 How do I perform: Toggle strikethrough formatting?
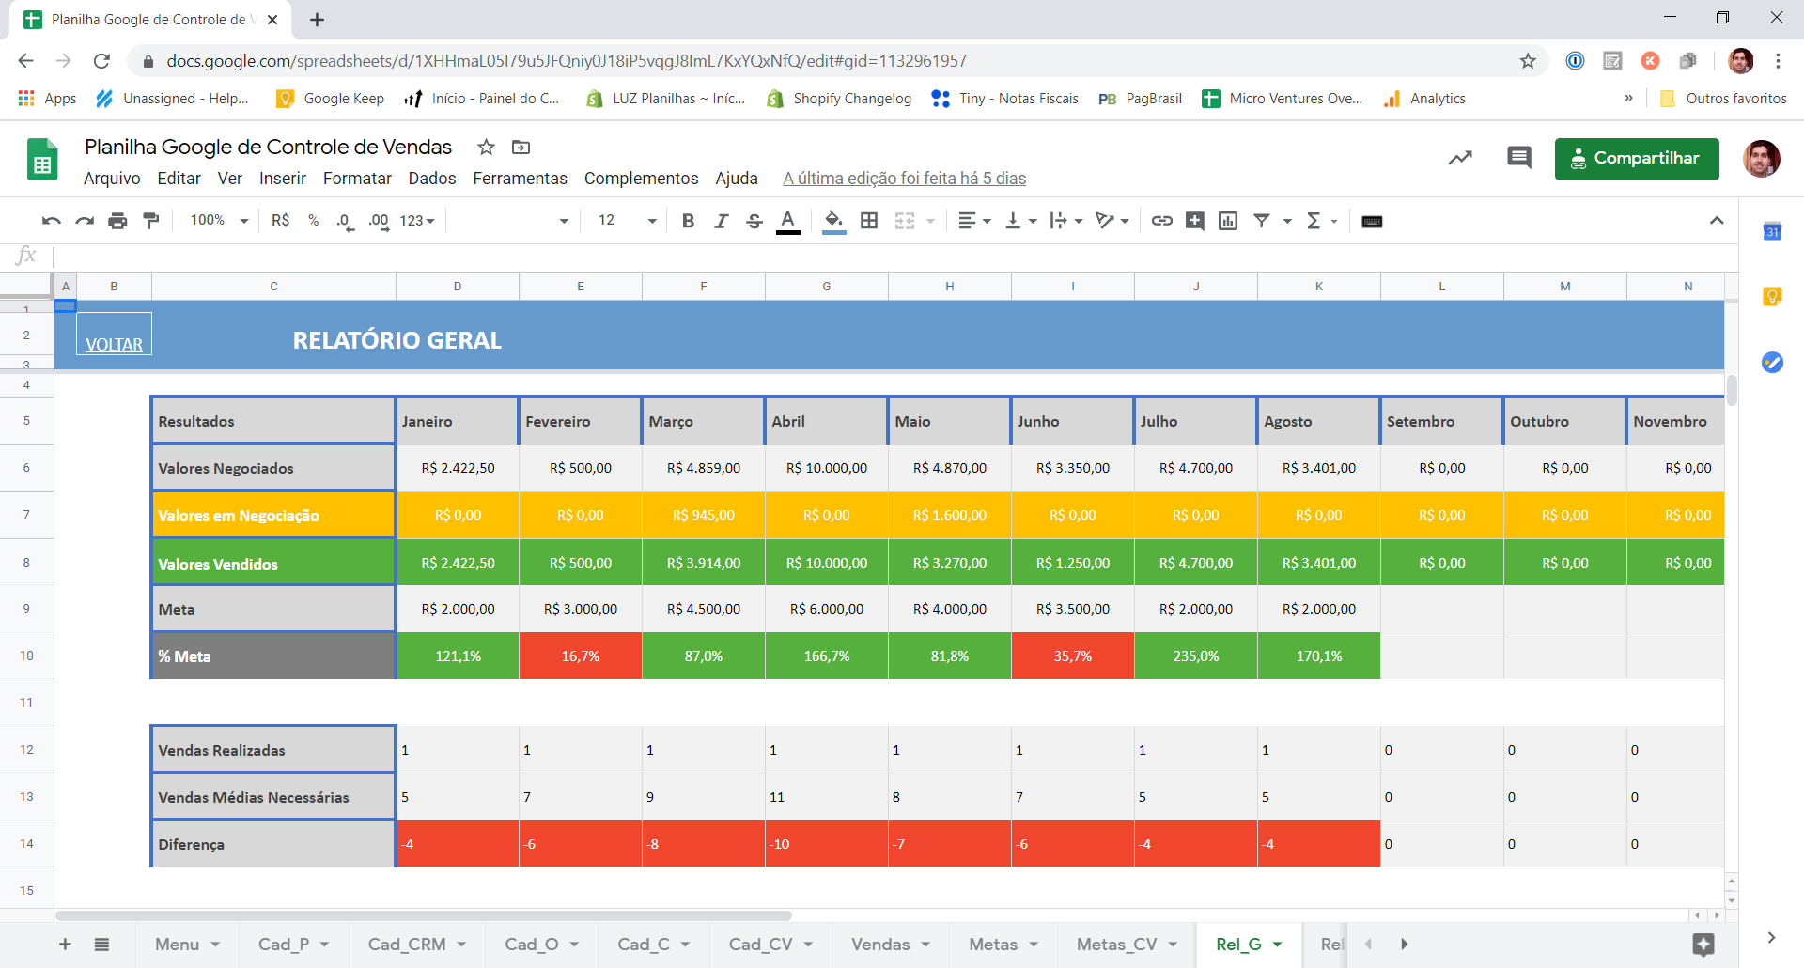click(754, 221)
